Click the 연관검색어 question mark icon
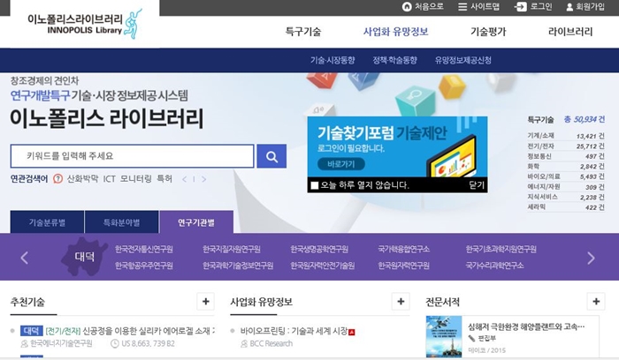This screenshot has width=619, height=360. coord(57,179)
